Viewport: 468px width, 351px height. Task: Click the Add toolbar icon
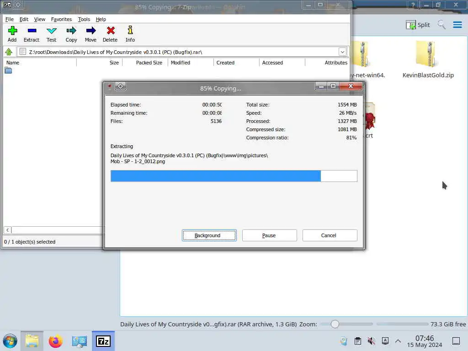[x=12, y=34]
